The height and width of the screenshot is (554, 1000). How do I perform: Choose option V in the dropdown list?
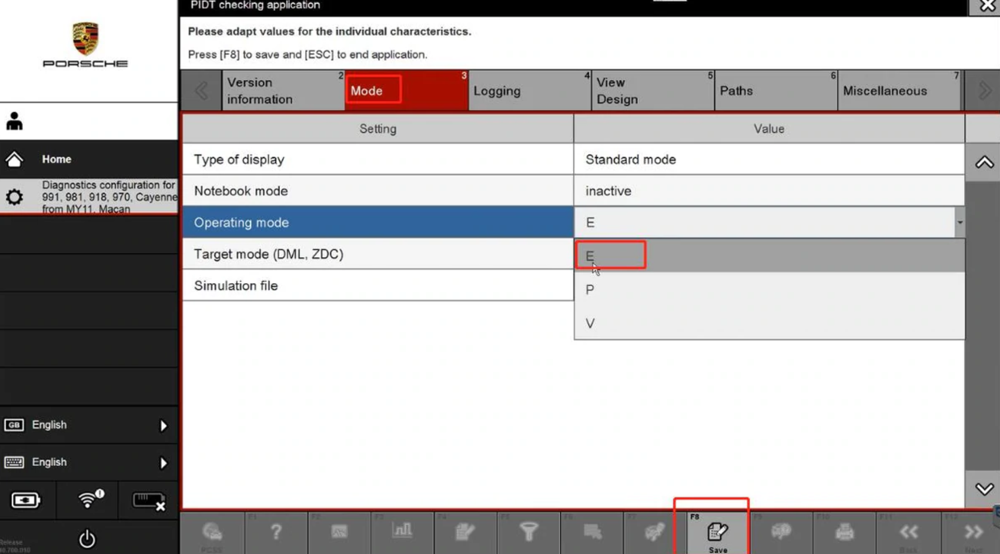769,323
